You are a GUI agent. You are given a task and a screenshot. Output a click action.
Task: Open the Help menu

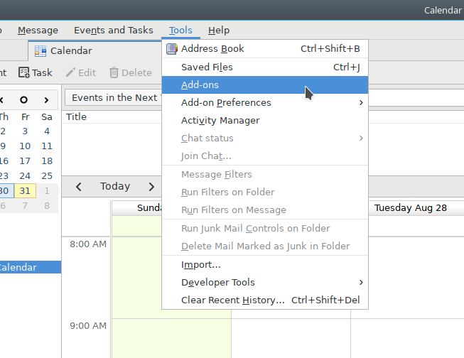point(218,31)
